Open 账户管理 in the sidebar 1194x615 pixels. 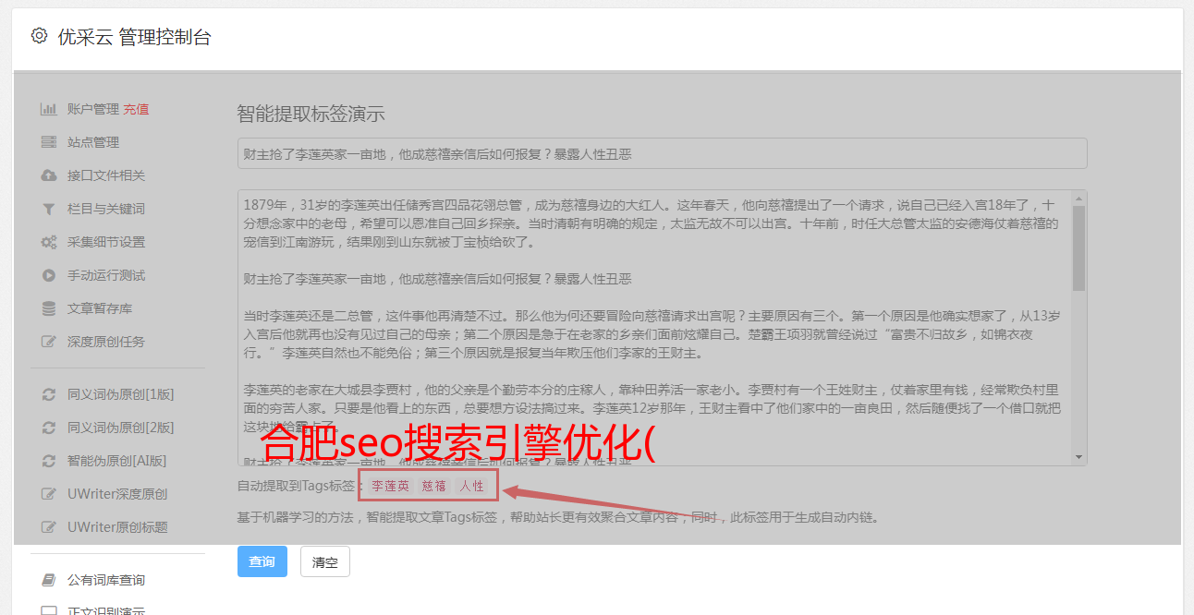(93, 109)
